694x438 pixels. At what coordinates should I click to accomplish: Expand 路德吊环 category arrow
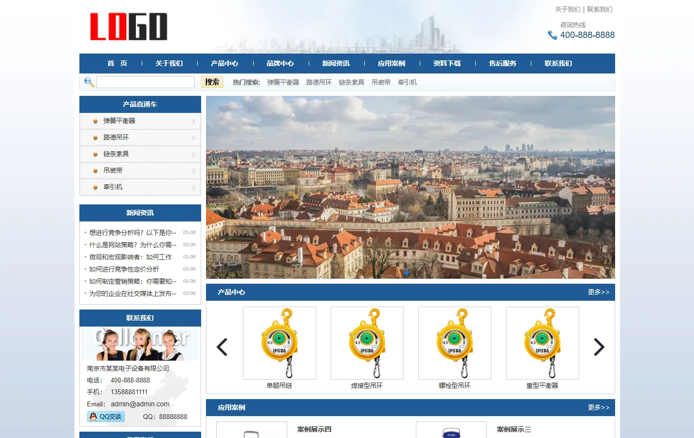pyautogui.click(x=193, y=138)
